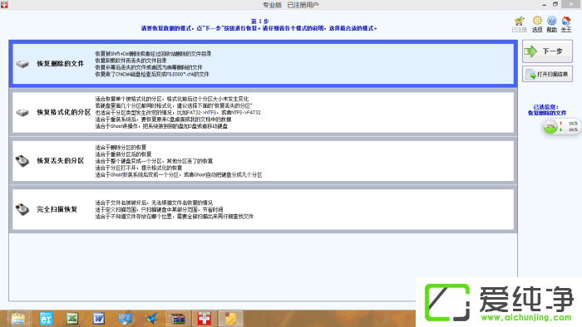Screen dimensions: 582x327
Task: Click the disk icon beside 完全扫描恢复
Action: 22,209
